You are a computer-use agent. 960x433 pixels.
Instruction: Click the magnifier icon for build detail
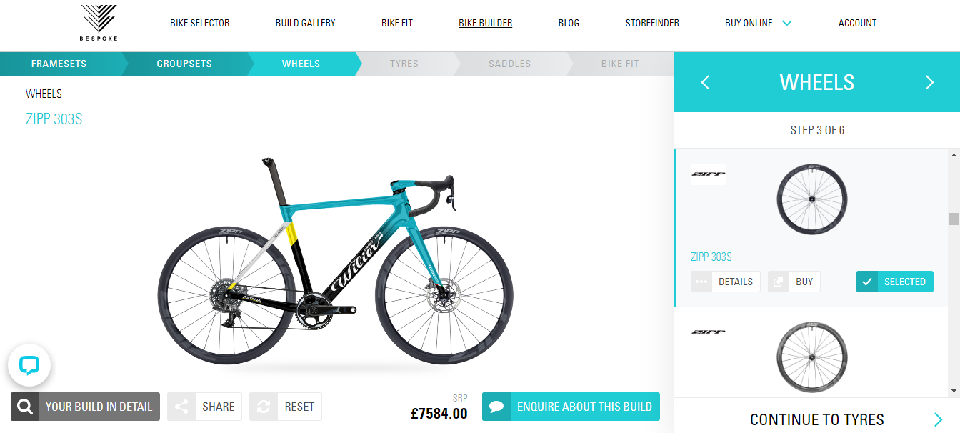click(x=25, y=407)
